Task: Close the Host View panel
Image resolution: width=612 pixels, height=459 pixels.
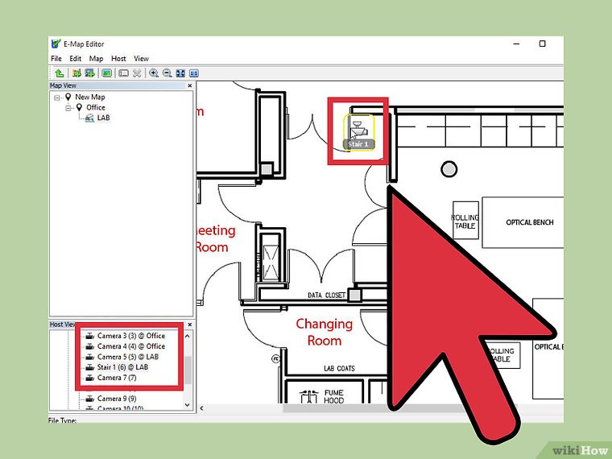Action: (x=190, y=324)
